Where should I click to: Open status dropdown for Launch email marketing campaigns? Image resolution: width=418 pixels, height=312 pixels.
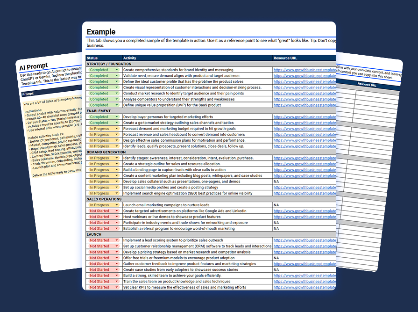pos(116,205)
